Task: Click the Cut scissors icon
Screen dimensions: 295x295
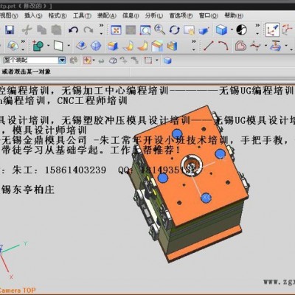Action: [27, 30]
